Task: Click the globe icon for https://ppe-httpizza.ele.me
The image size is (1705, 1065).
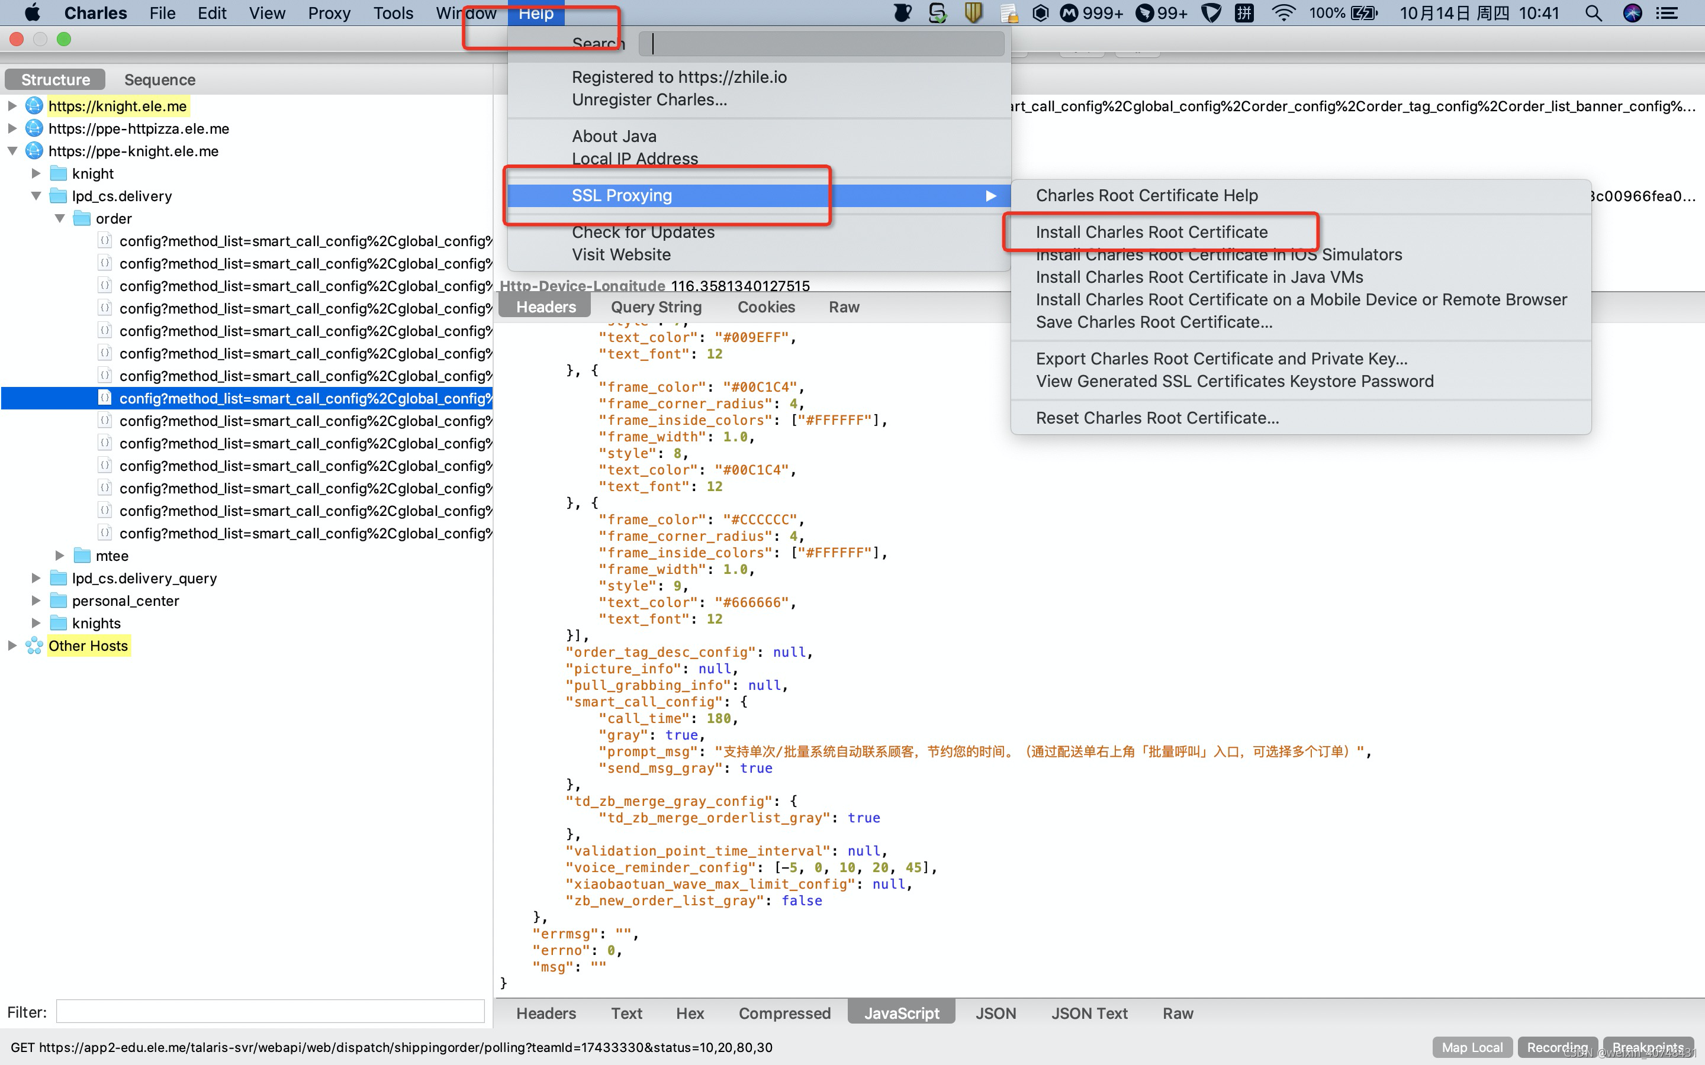Action: pyautogui.click(x=34, y=128)
